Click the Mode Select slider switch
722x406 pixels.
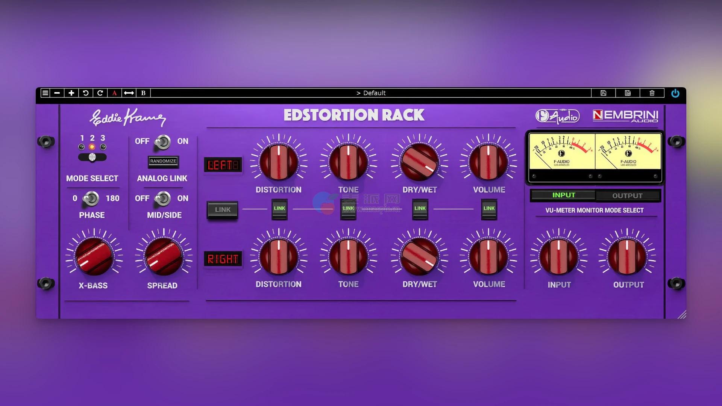(x=92, y=157)
